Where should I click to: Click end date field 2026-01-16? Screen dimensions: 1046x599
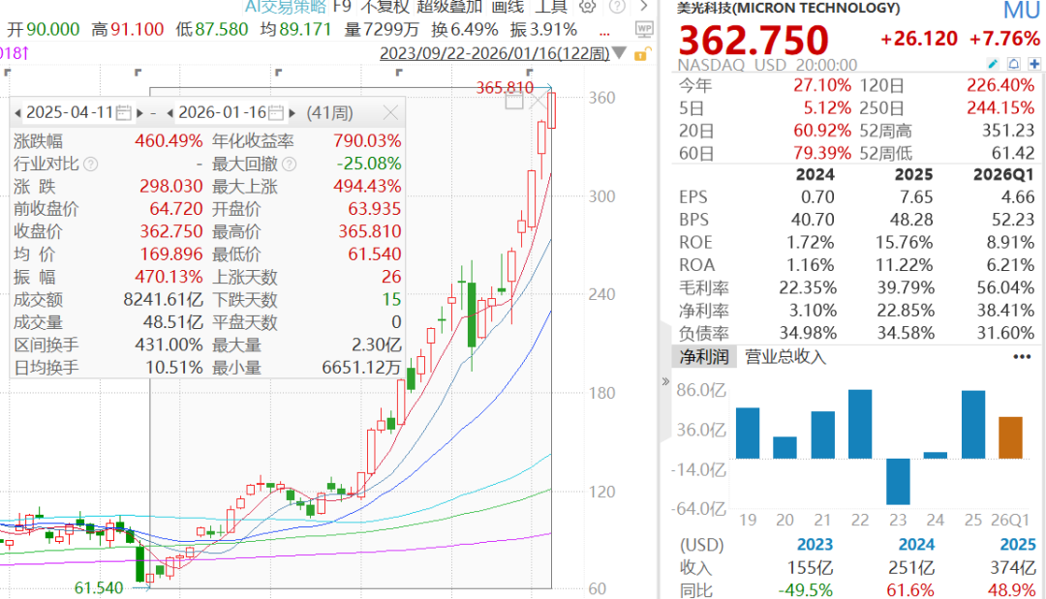[223, 112]
